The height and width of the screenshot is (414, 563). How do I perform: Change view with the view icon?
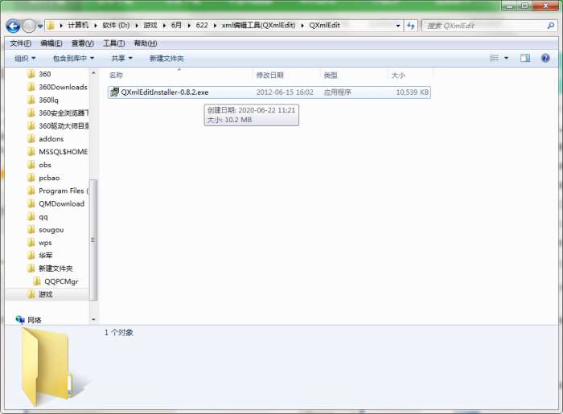click(495, 58)
